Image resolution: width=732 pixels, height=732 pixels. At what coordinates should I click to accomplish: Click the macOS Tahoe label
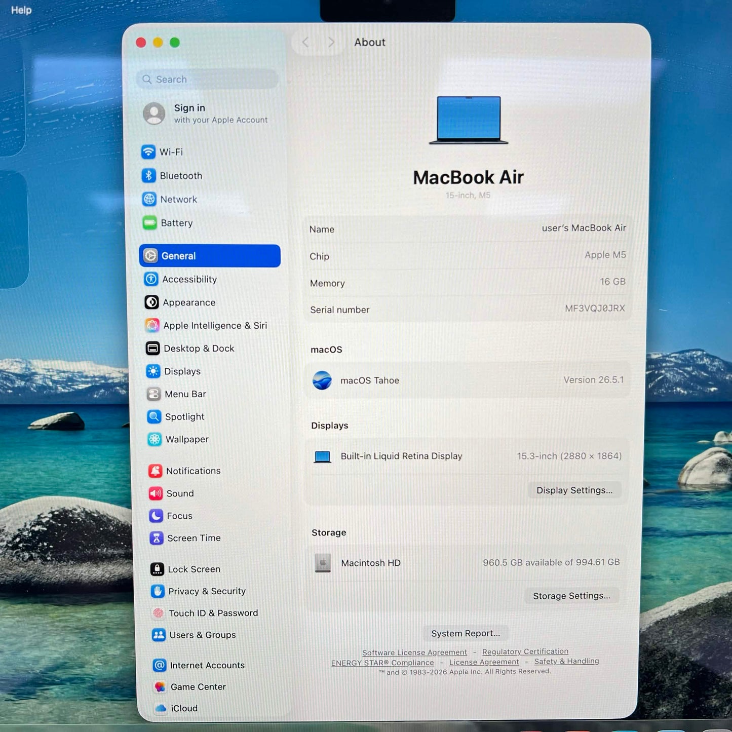(370, 380)
